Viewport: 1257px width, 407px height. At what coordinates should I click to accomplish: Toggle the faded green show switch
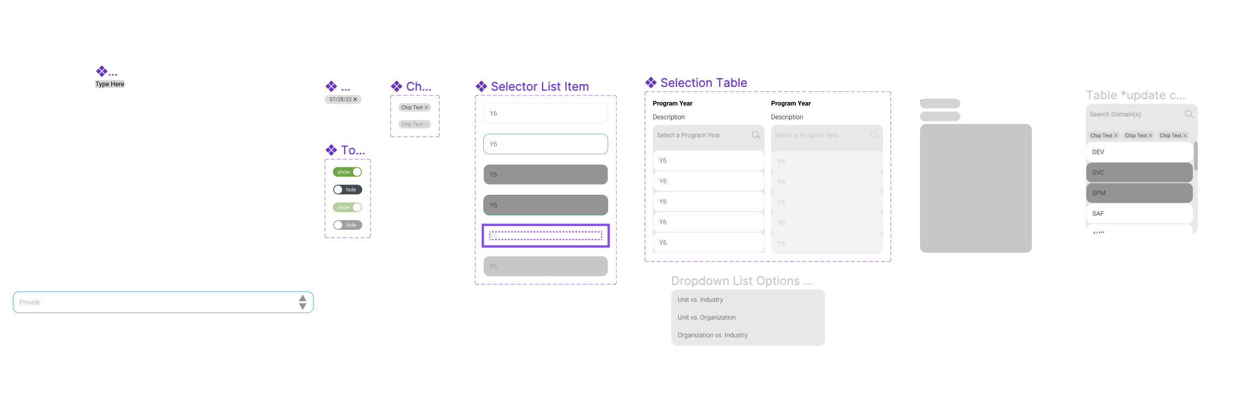[348, 207]
